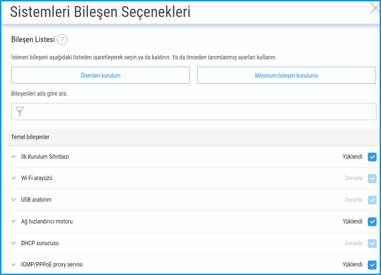The height and width of the screenshot is (275, 381).
Task: Click the disabled Wi-Fi arayüzü checkbox
Action: tap(372, 178)
